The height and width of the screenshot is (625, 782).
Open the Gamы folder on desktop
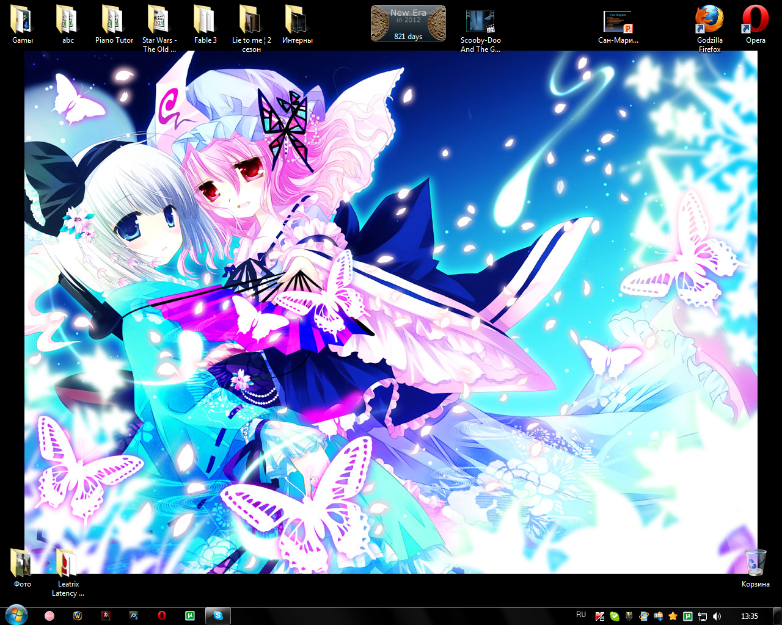tap(23, 24)
